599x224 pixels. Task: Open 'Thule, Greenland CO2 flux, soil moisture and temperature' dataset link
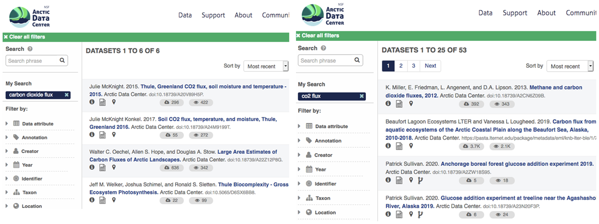[x=188, y=90]
